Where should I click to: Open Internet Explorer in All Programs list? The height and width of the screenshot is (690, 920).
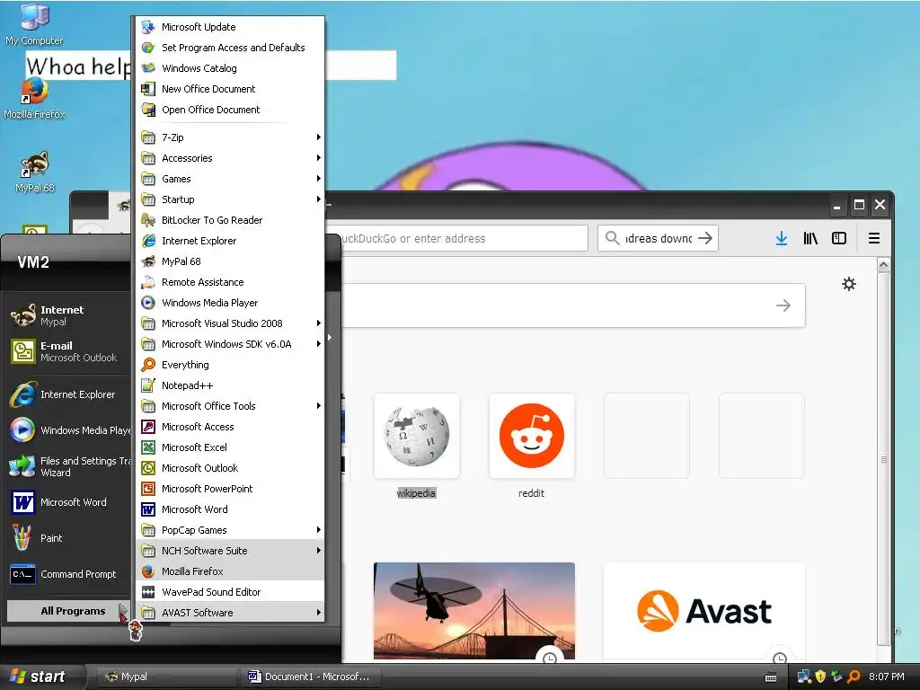coord(230,241)
